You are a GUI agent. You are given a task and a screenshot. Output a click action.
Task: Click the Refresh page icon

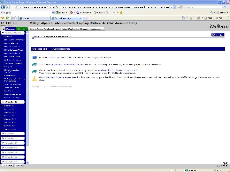179,7
